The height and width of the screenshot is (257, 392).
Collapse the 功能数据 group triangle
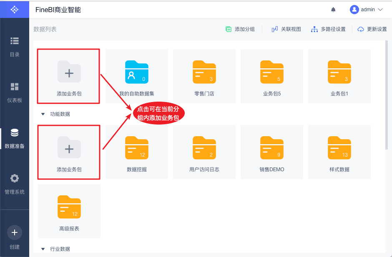pyautogui.click(x=43, y=114)
